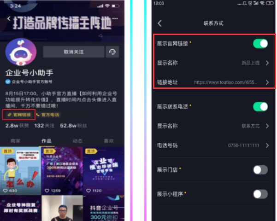This screenshot has height=221, width=277.
Task: Open the 官网链接 official website link
Action: [x=19, y=115]
